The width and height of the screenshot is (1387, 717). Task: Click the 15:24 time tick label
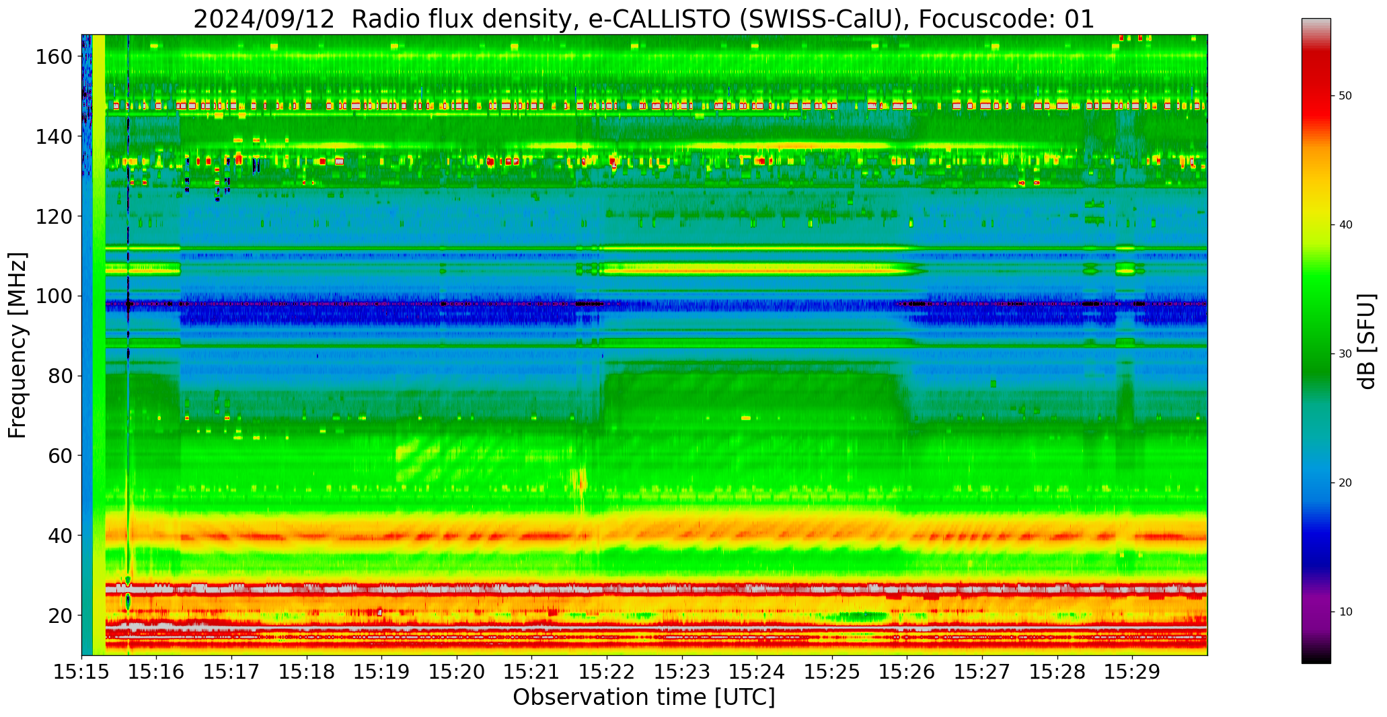[x=757, y=671]
